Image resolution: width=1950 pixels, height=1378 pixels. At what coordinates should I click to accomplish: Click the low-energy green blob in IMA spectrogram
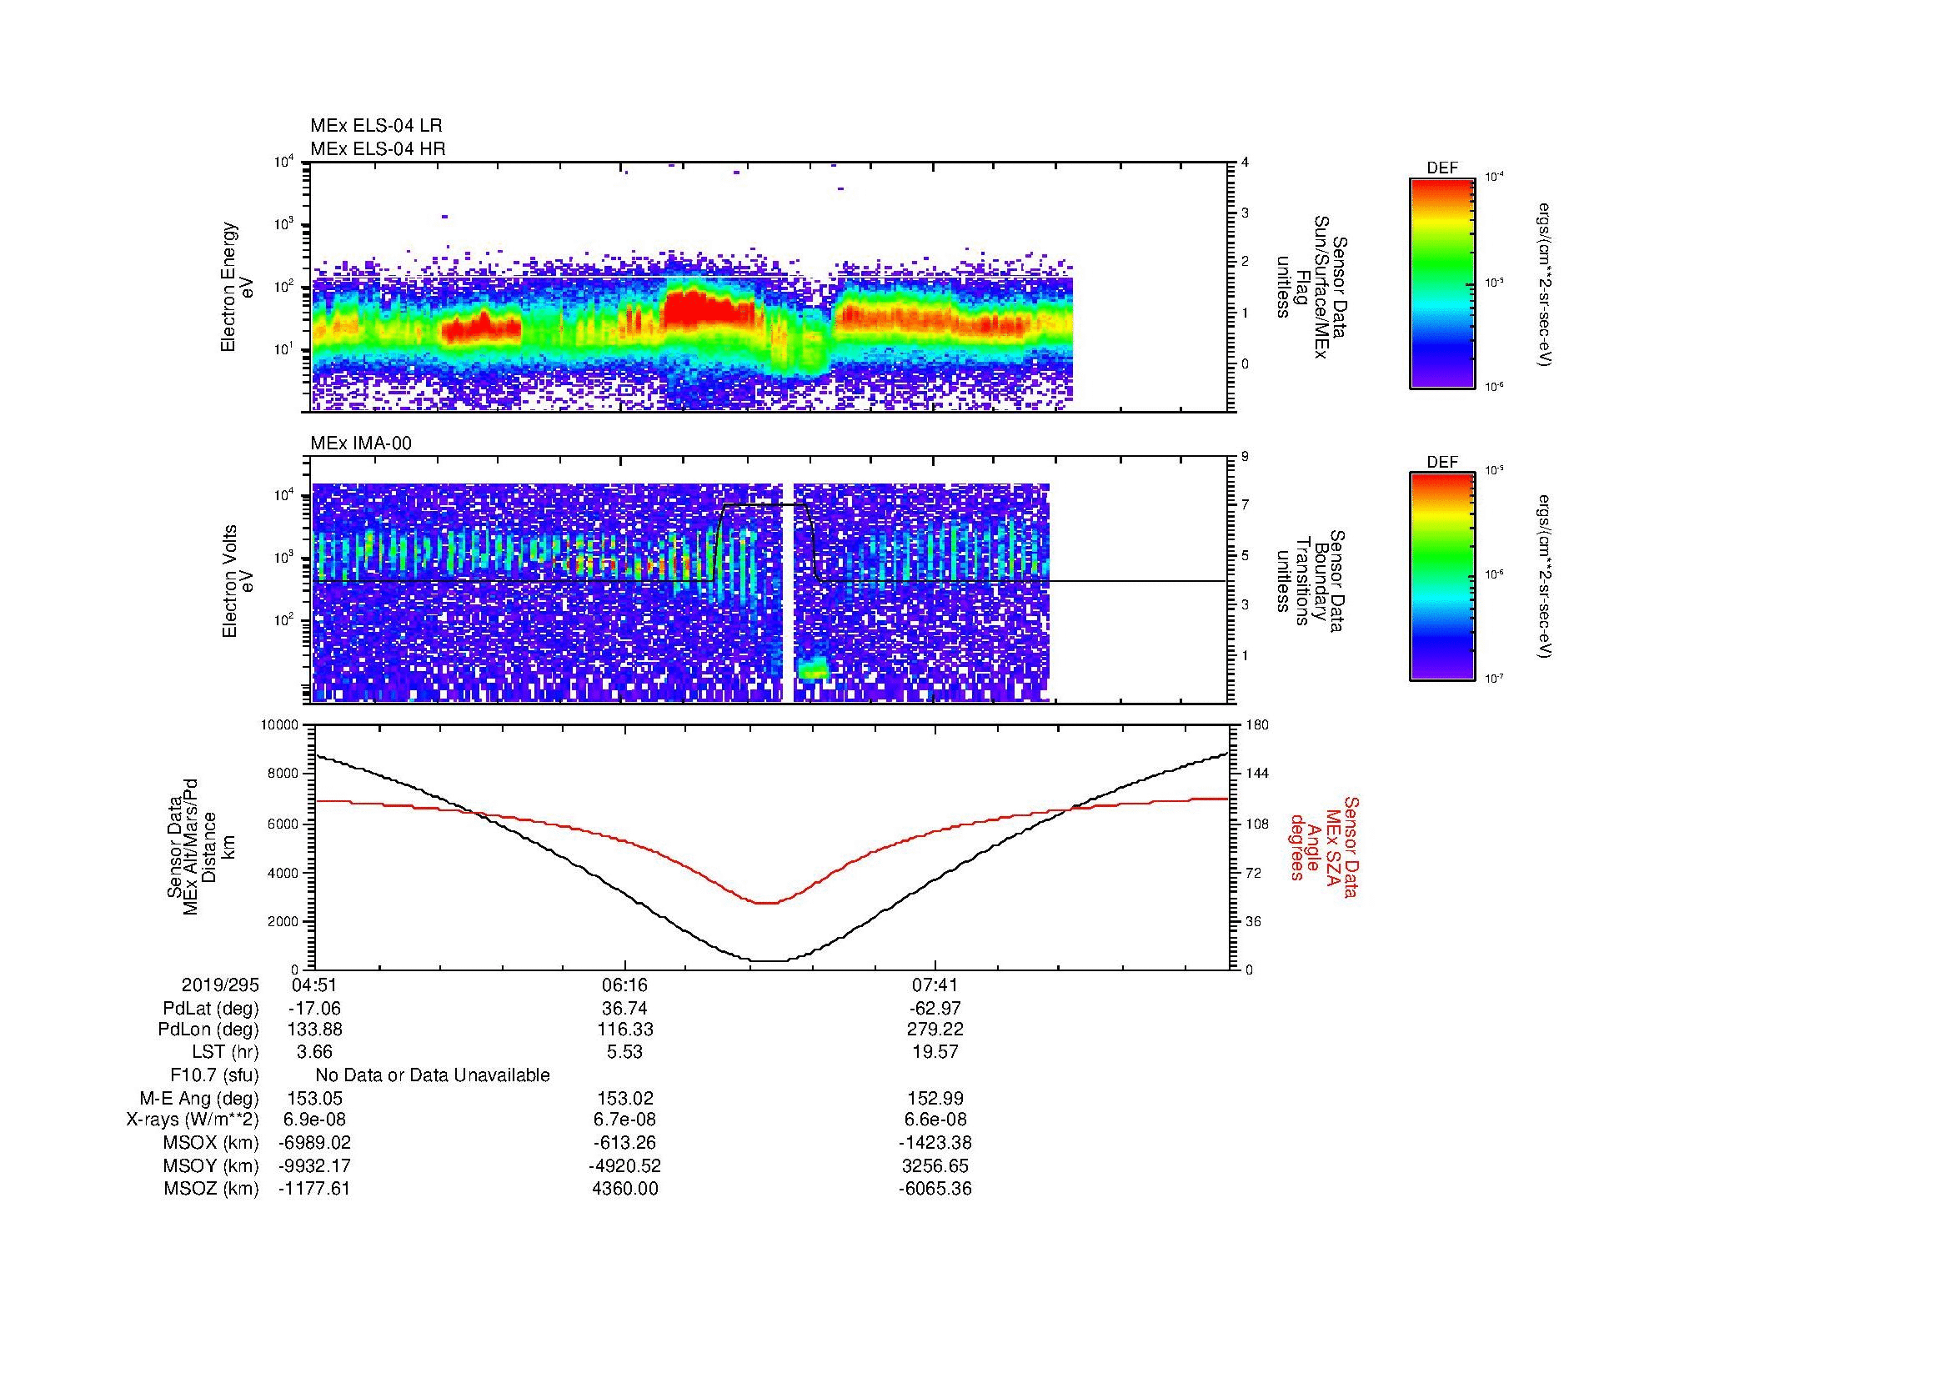pos(814,670)
